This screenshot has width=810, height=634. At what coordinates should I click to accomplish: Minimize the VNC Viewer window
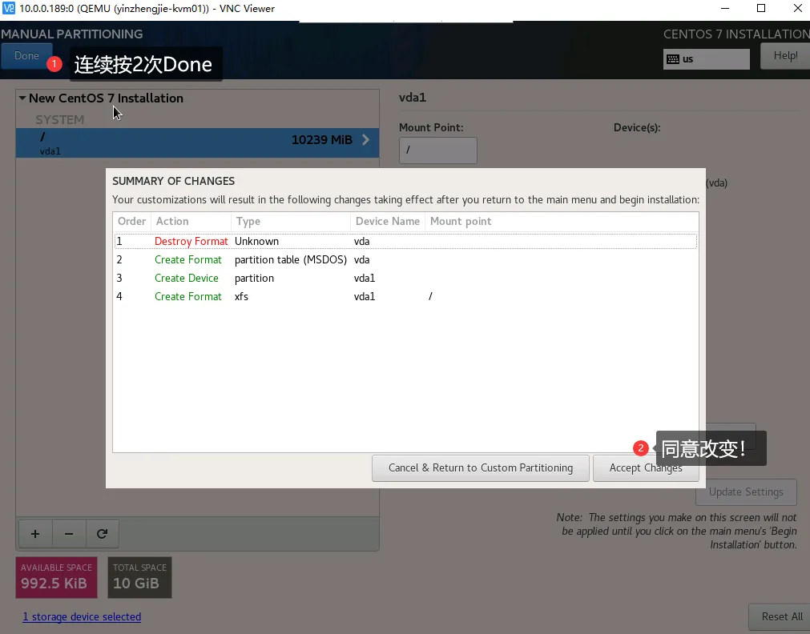(725, 8)
